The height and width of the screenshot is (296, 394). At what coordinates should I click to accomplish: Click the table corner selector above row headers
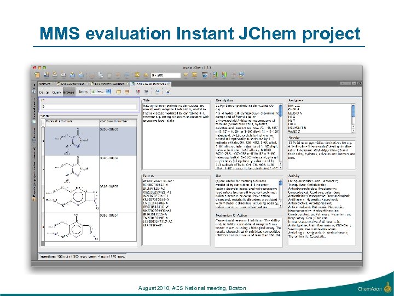[43, 123]
